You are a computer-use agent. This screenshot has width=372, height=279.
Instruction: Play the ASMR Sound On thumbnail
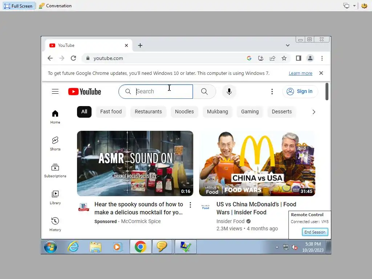point(135,163)
